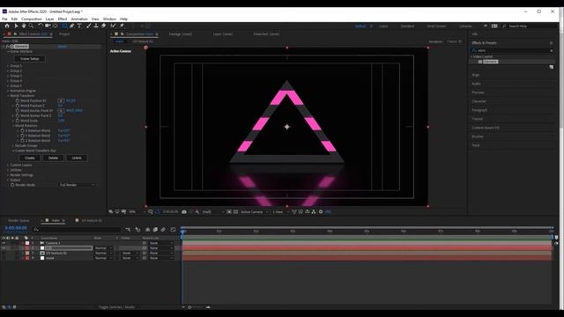Toggle visibility eye of Camera 1 layer
564x317 pixels.
pyautogui.click(x=4, y=243)
